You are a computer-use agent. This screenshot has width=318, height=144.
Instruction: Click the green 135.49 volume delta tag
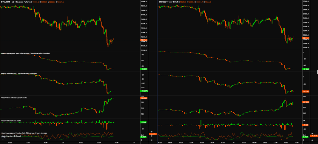click(x=143, y=122)
